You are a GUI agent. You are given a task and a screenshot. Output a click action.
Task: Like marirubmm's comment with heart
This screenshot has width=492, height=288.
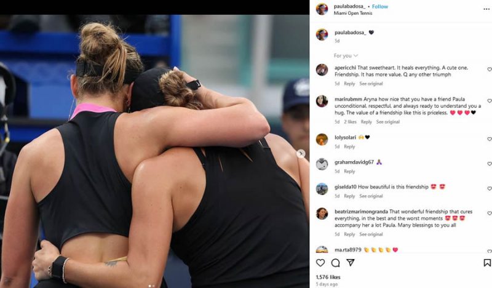click(x=489, y=101)
